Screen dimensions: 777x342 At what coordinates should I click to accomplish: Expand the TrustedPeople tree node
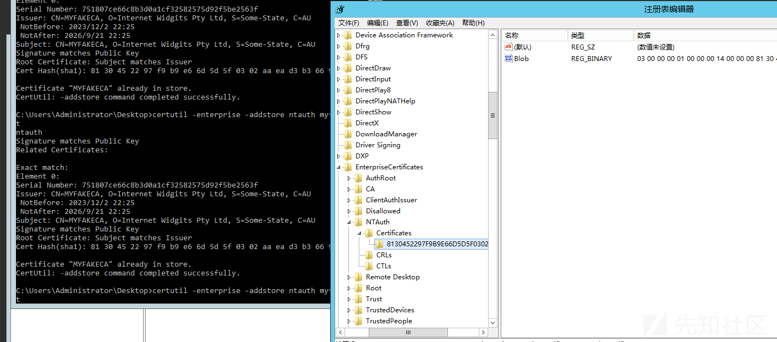point(349,321)
